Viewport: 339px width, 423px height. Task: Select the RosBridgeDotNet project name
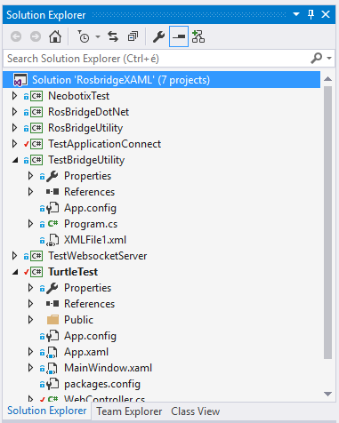pos(88,112)
